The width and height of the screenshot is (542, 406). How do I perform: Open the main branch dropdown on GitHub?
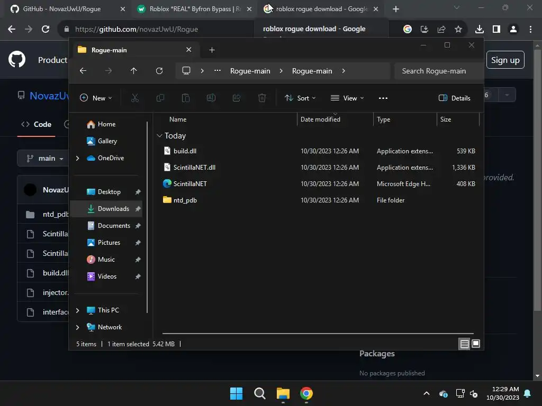(x=44, y=159)
